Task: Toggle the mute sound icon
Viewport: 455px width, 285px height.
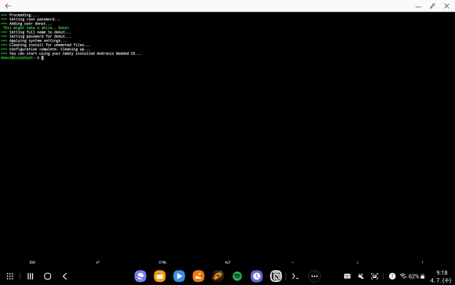Action: (x=361, y=276)
